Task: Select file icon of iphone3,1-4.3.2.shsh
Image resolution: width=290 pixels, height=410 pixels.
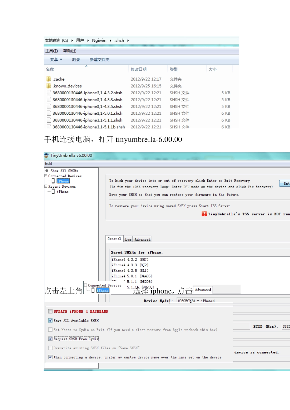Action: [49, 93]
